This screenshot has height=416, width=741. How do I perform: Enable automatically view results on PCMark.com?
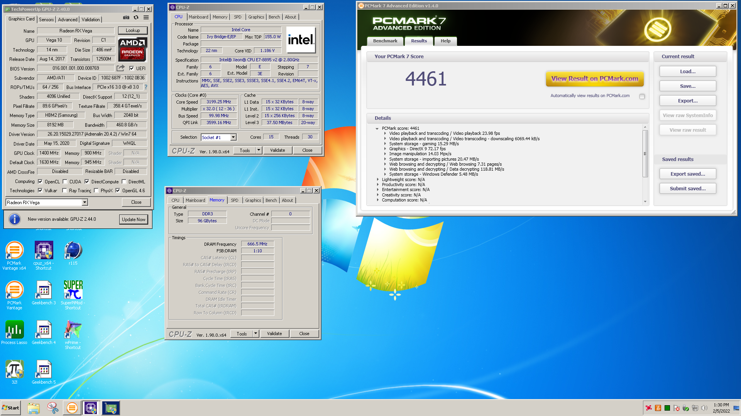coord(642,96)
